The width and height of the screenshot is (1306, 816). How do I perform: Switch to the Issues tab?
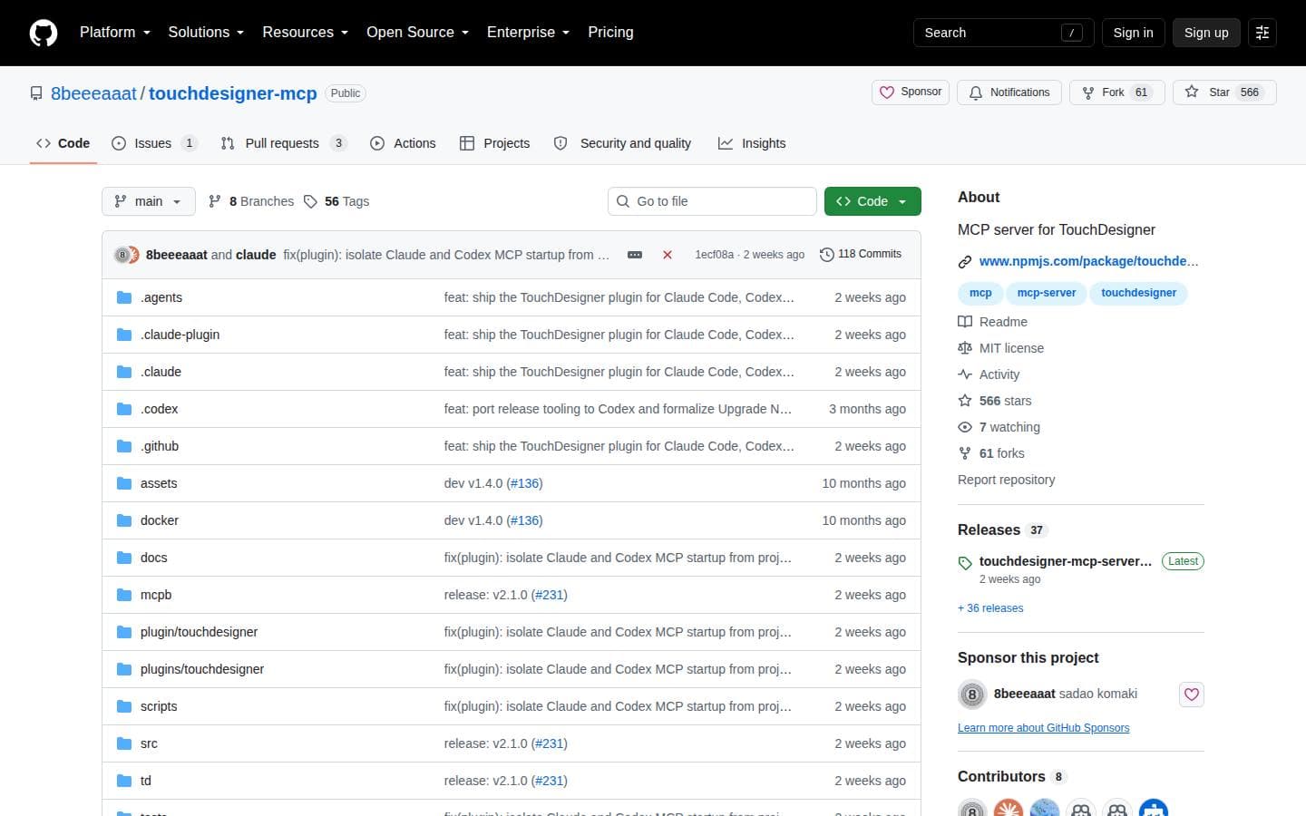click(x=154, y=143)
